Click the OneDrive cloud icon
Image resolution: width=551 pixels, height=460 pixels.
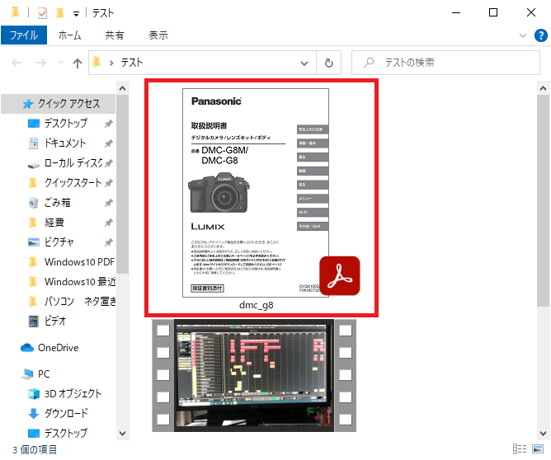[27, 348]
